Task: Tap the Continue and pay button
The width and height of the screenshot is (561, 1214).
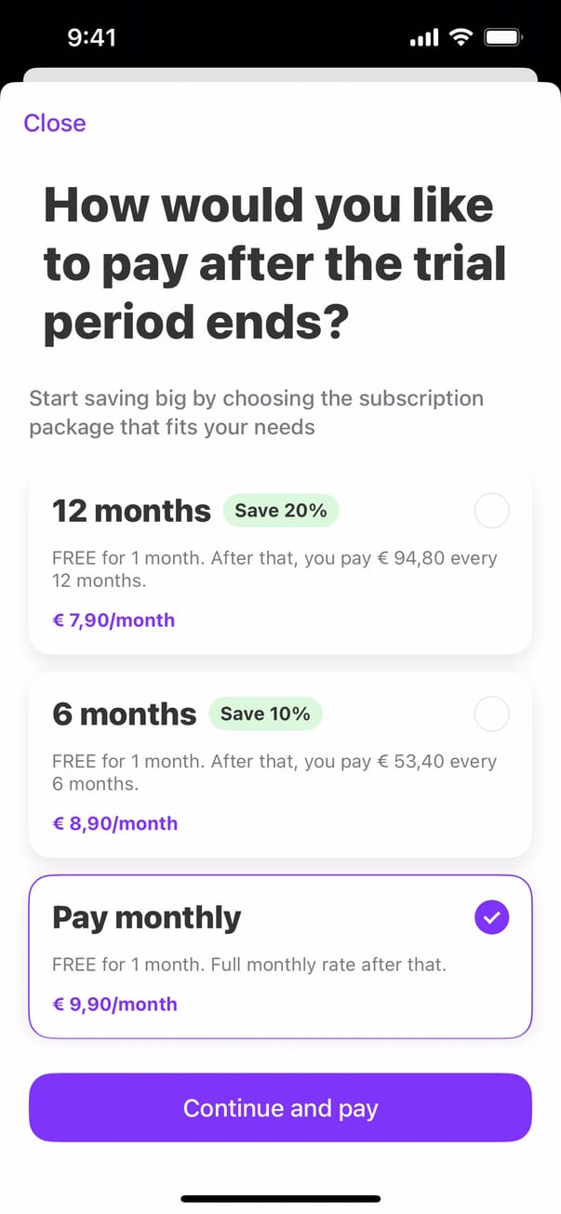Action: pyautogui.click(x=280, y=1108)
